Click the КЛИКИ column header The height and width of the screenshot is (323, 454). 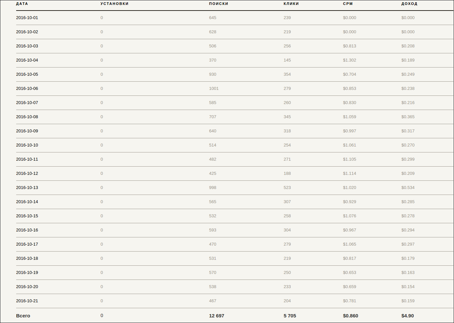(x=291, y=4)
